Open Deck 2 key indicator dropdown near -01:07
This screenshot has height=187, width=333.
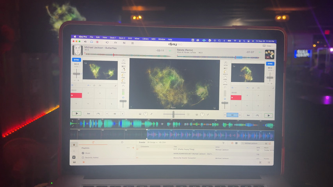pos(260,52)
